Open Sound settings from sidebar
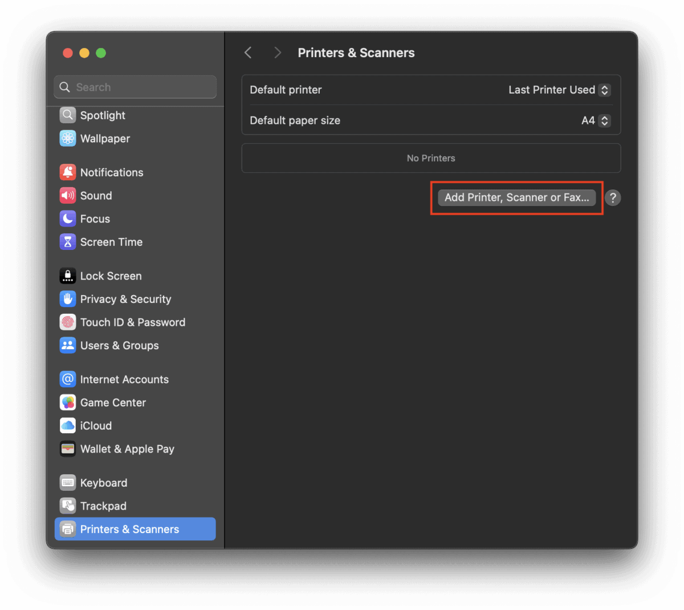This screenshot has height=610, width=684. pyautogui.click(x=96, y=196)
